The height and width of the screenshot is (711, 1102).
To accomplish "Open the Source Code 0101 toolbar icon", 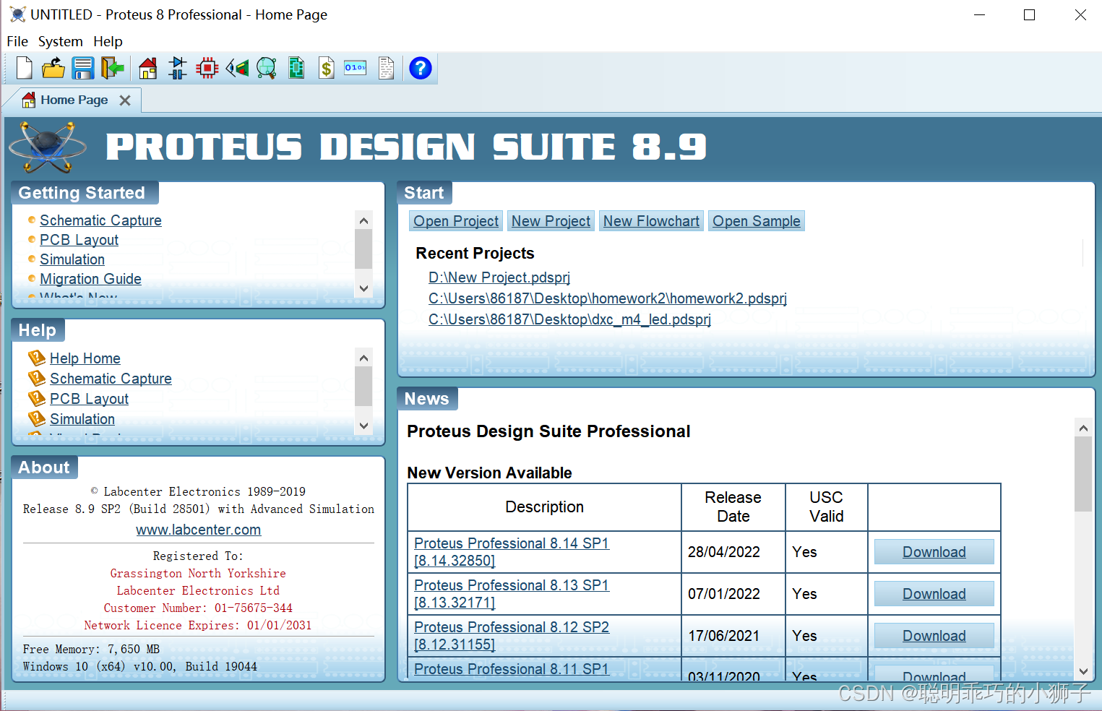I will tap(356, 68).
